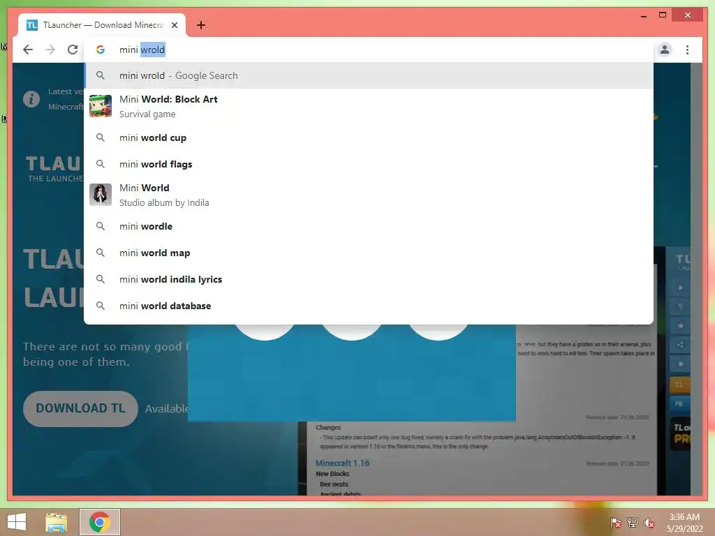Open the Windows Start button
Screen dimensions: 715x536
tap(17, 522)
